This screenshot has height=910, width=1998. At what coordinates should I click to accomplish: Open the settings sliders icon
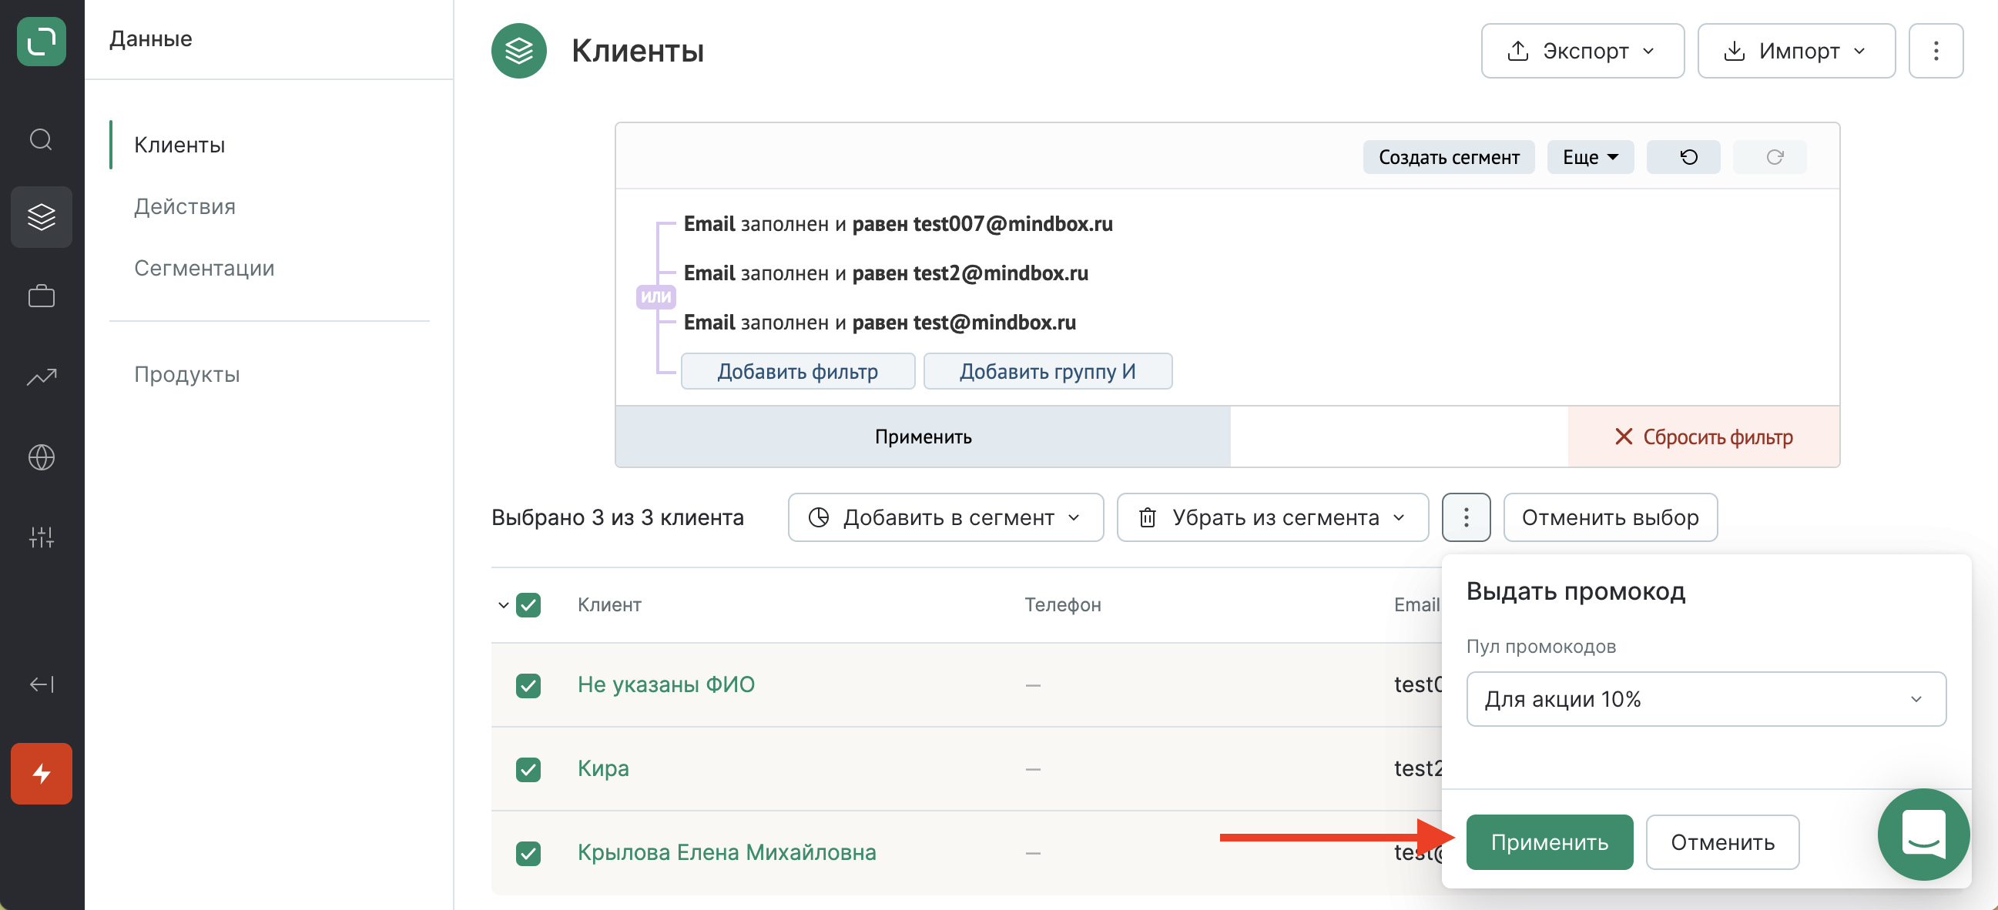click(41, 537)
